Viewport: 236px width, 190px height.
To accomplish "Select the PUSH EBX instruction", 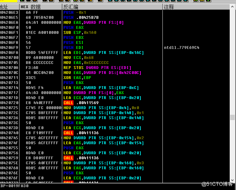I will (74, 38).
